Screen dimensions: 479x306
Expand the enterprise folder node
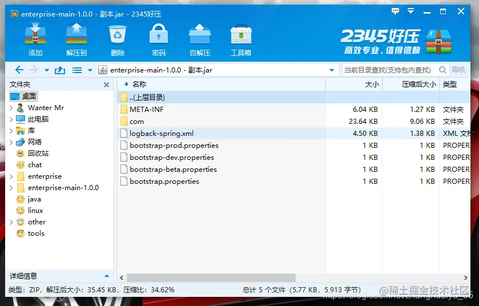click(11, 176)
